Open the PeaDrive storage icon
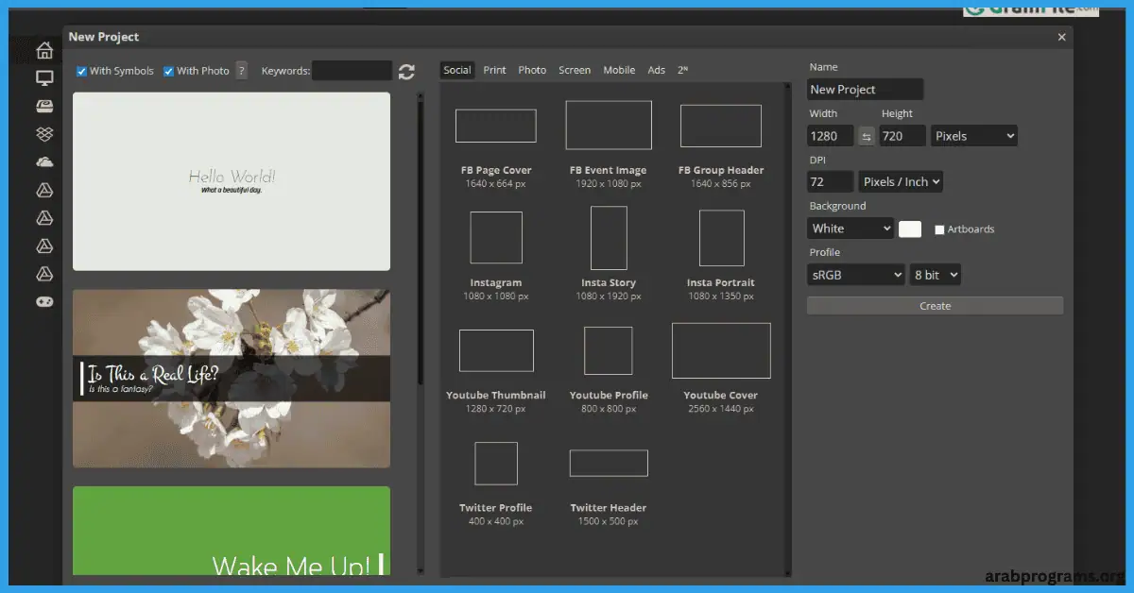The image size is (1134, 593). click(x=44, y=106)
